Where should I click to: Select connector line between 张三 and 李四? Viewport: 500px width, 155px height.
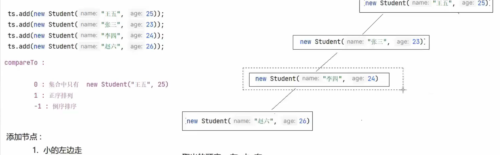[x=327, y=62]
